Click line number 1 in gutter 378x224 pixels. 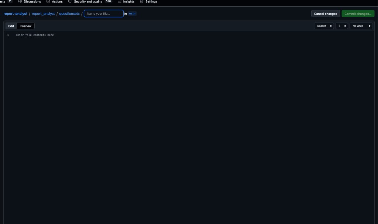8,35
